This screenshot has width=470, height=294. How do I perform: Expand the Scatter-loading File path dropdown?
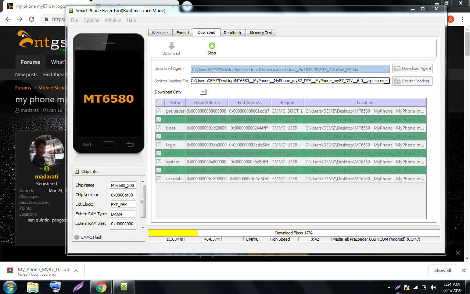pyautogui.click(x=386, y=81)
